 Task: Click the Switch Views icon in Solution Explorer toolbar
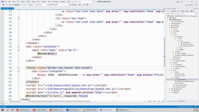(175, 11)
